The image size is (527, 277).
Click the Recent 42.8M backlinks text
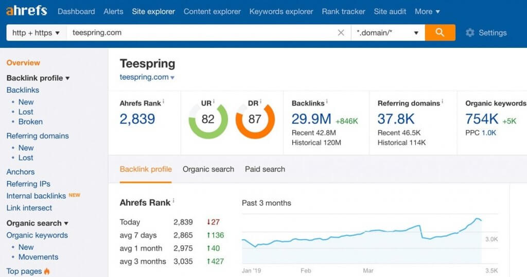(313, 133)
